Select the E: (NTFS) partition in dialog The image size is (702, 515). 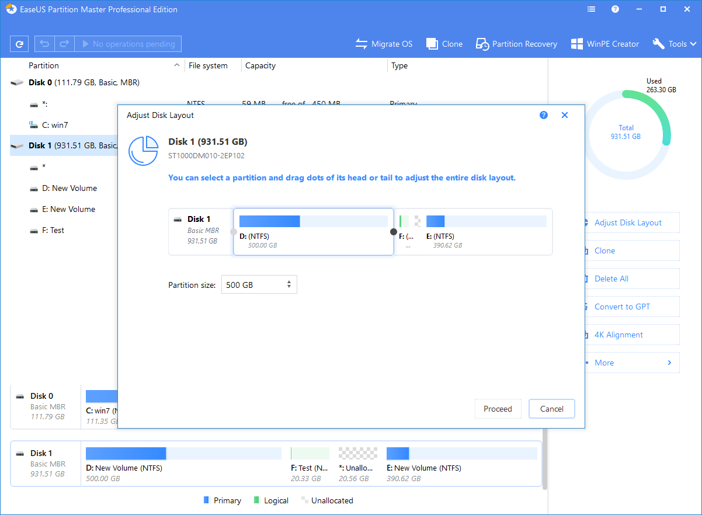[x=486, y=231]
